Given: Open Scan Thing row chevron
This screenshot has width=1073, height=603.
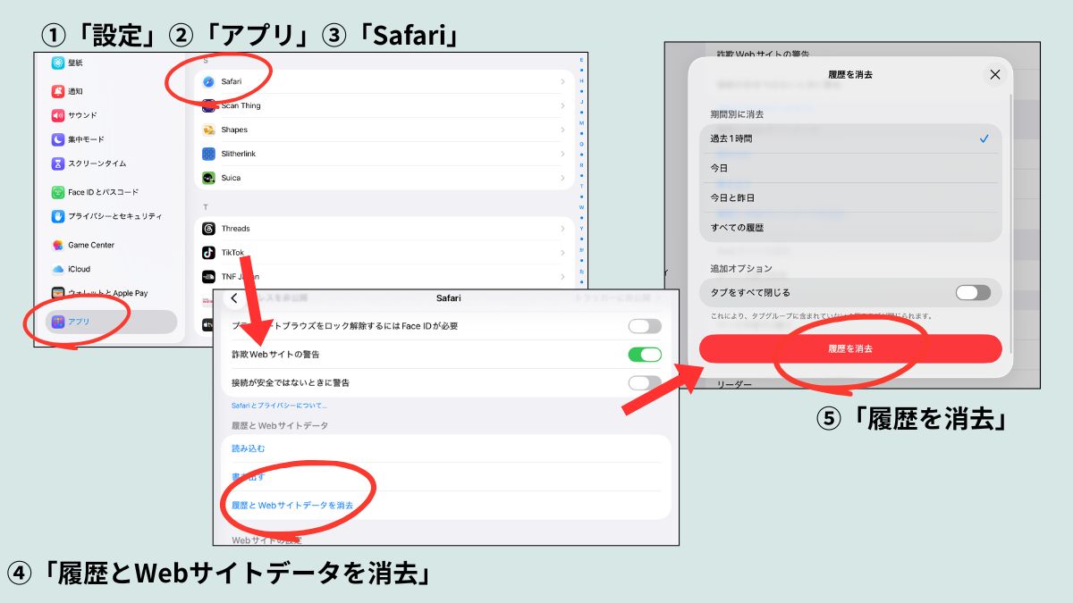Looking at the screenshot, I should (x=562, y=105).
